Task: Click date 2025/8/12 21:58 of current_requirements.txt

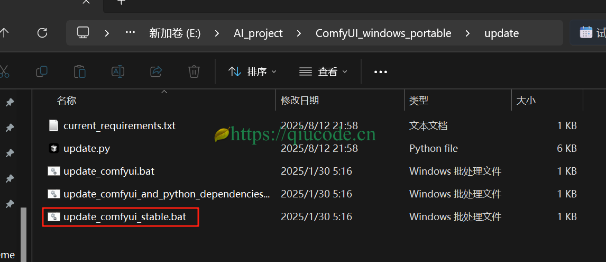Action: pos(319,126)
